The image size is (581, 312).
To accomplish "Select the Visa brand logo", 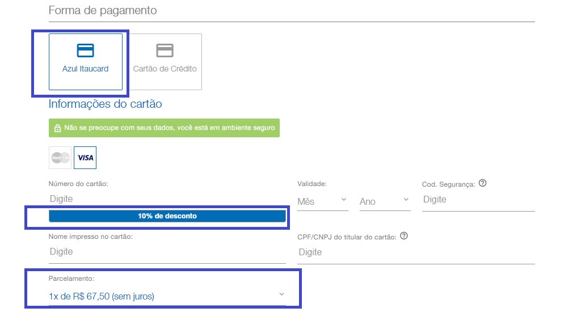I will (85, 158).
